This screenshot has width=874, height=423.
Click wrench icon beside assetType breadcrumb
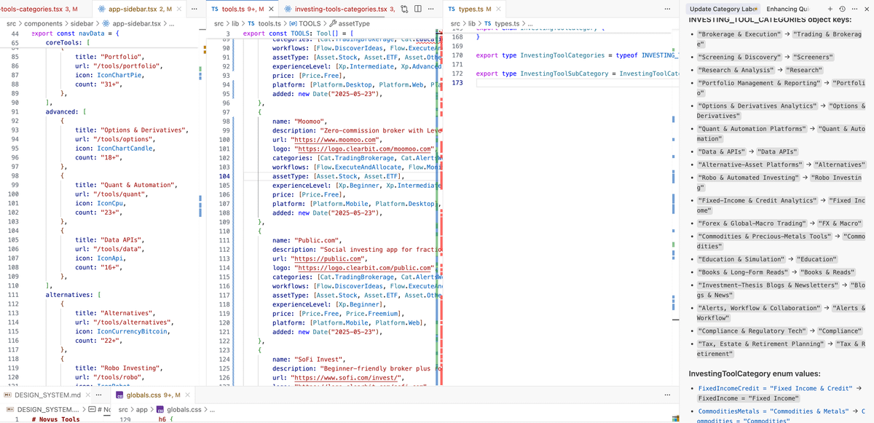pos(333,23)
